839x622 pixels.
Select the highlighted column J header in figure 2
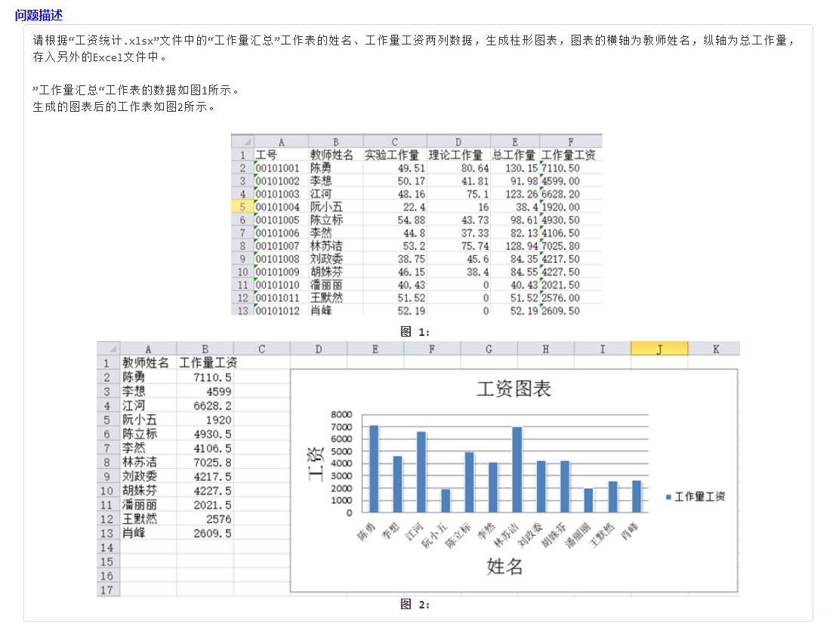click(x=659, y=349)
